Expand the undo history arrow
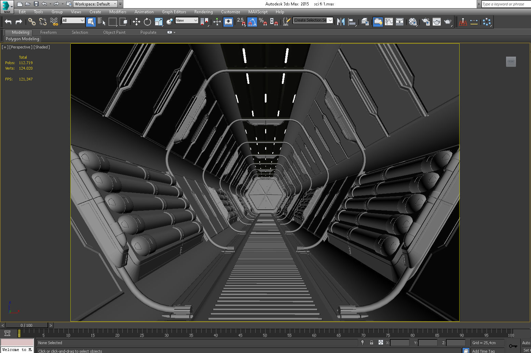 click(x=50, y=4)
